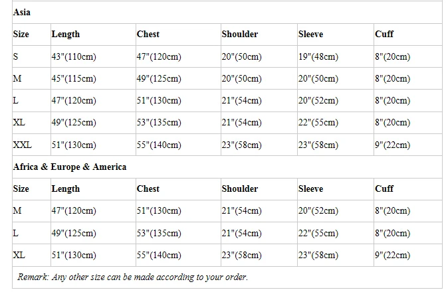Click the "Asia" section heading
This screenshot has height=294, width=446.
[x=22, y=12]
